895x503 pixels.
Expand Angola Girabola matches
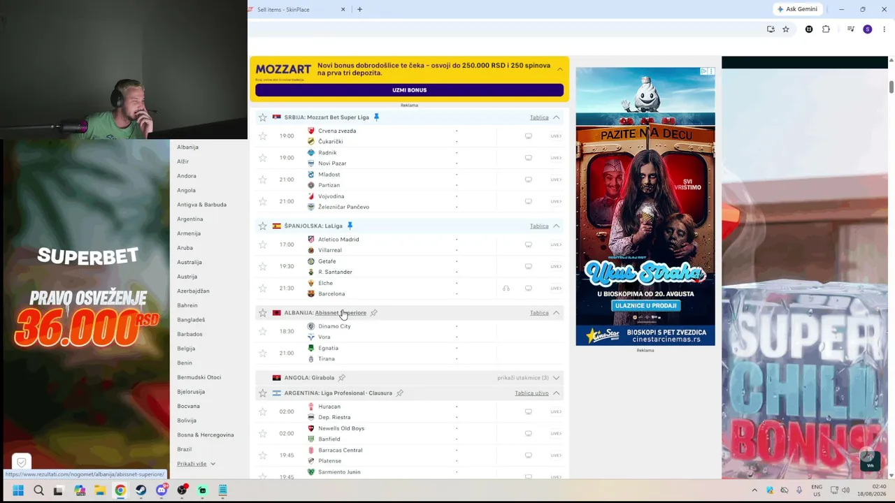pyautogui.click(x=557, y=378)
